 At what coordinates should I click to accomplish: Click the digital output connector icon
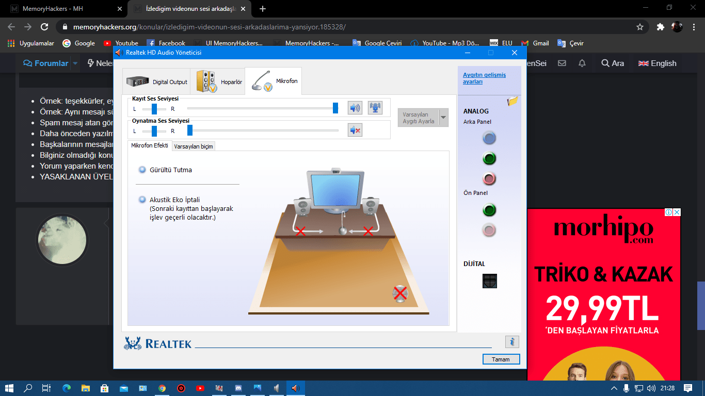[489, 280]
